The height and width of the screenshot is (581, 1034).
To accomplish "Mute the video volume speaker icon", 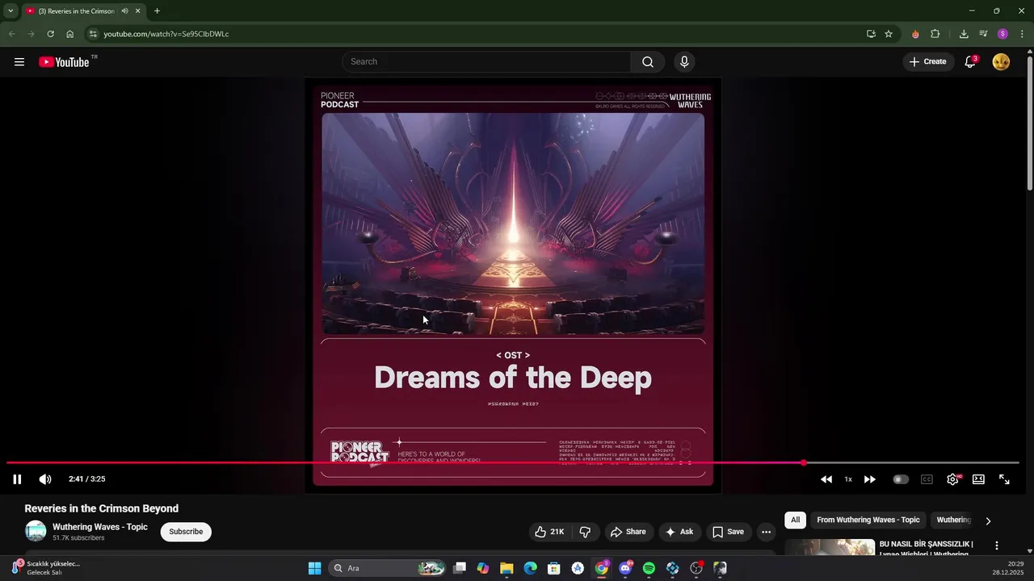I will (45, 479).
